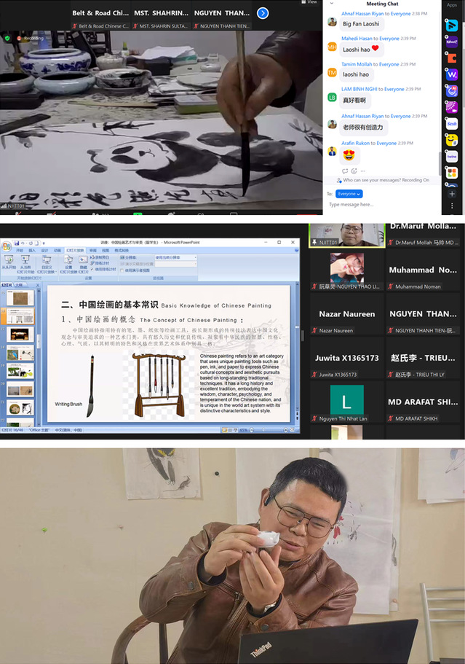Viewport: 465px width, 664px height.
Task: Click the Hide Slide icon in ribbon
Action: [x=84, y=261]
